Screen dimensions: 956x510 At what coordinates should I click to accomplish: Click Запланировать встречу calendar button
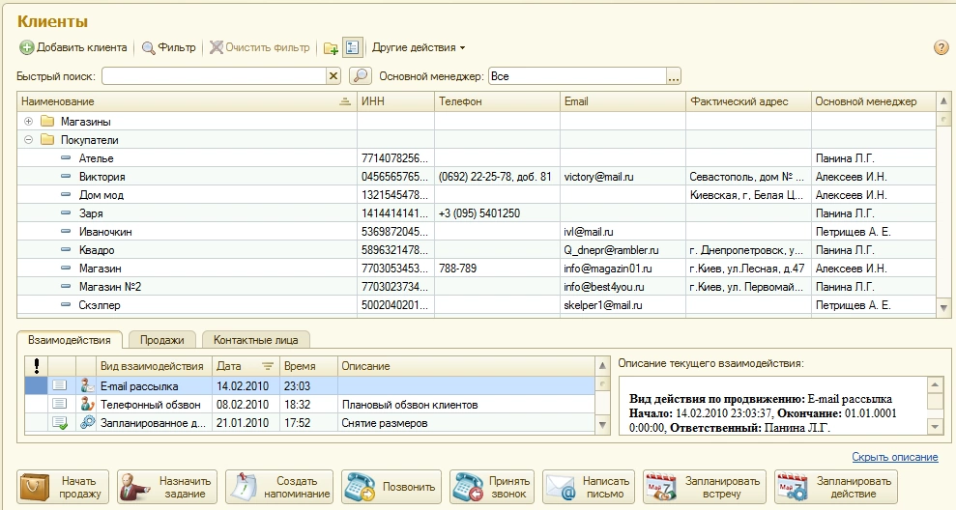tap(702, 487)
